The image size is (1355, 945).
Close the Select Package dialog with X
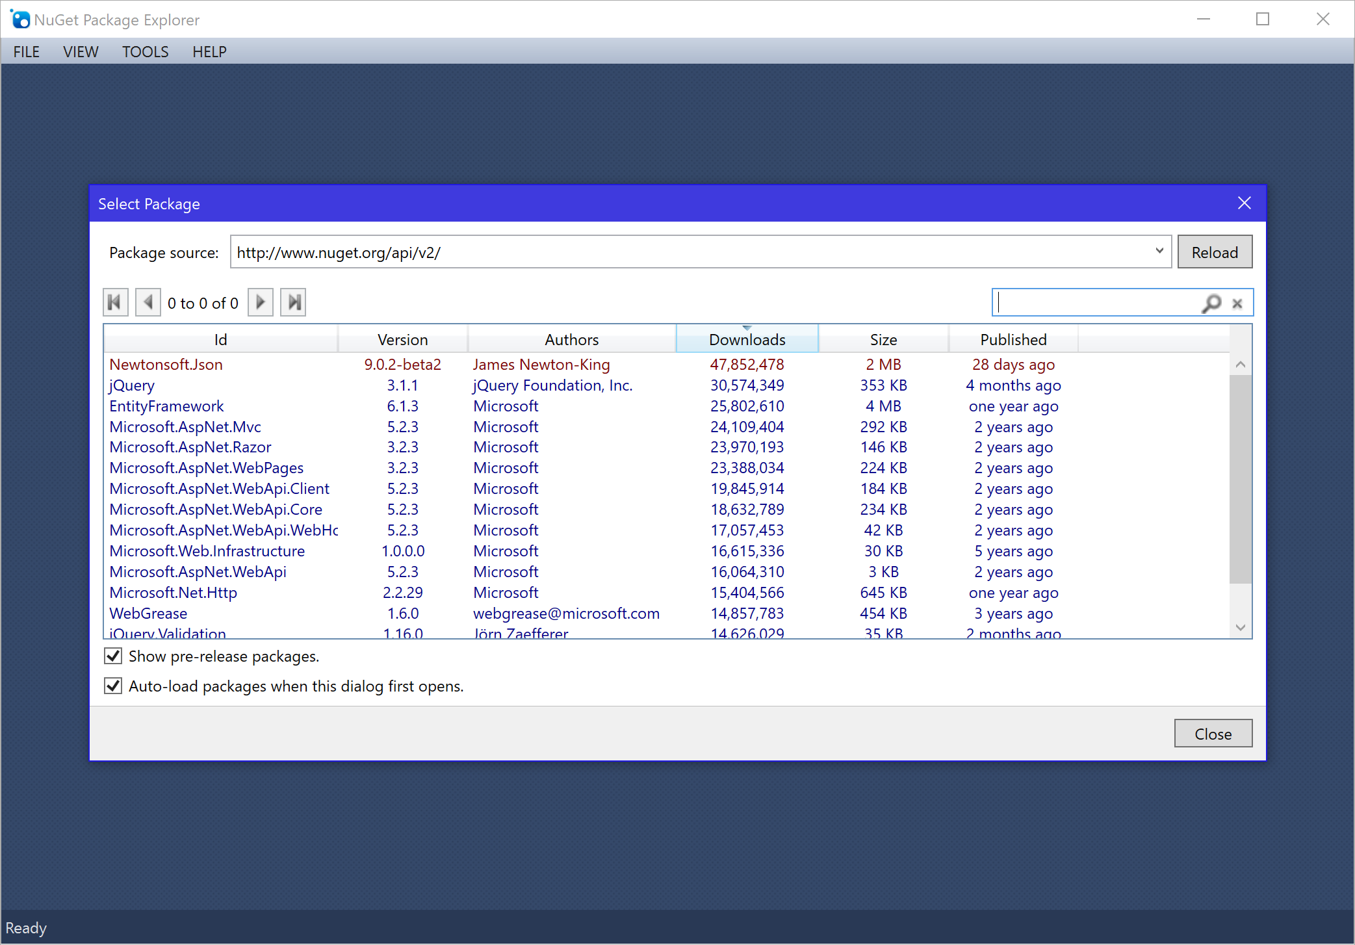coord(1244,203)
